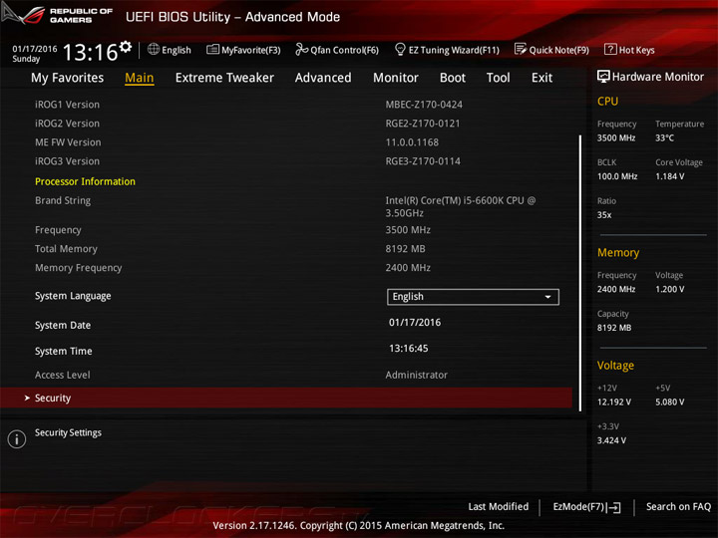Switch to the Boot tab
718x538 pixels.
coord(453,78)
